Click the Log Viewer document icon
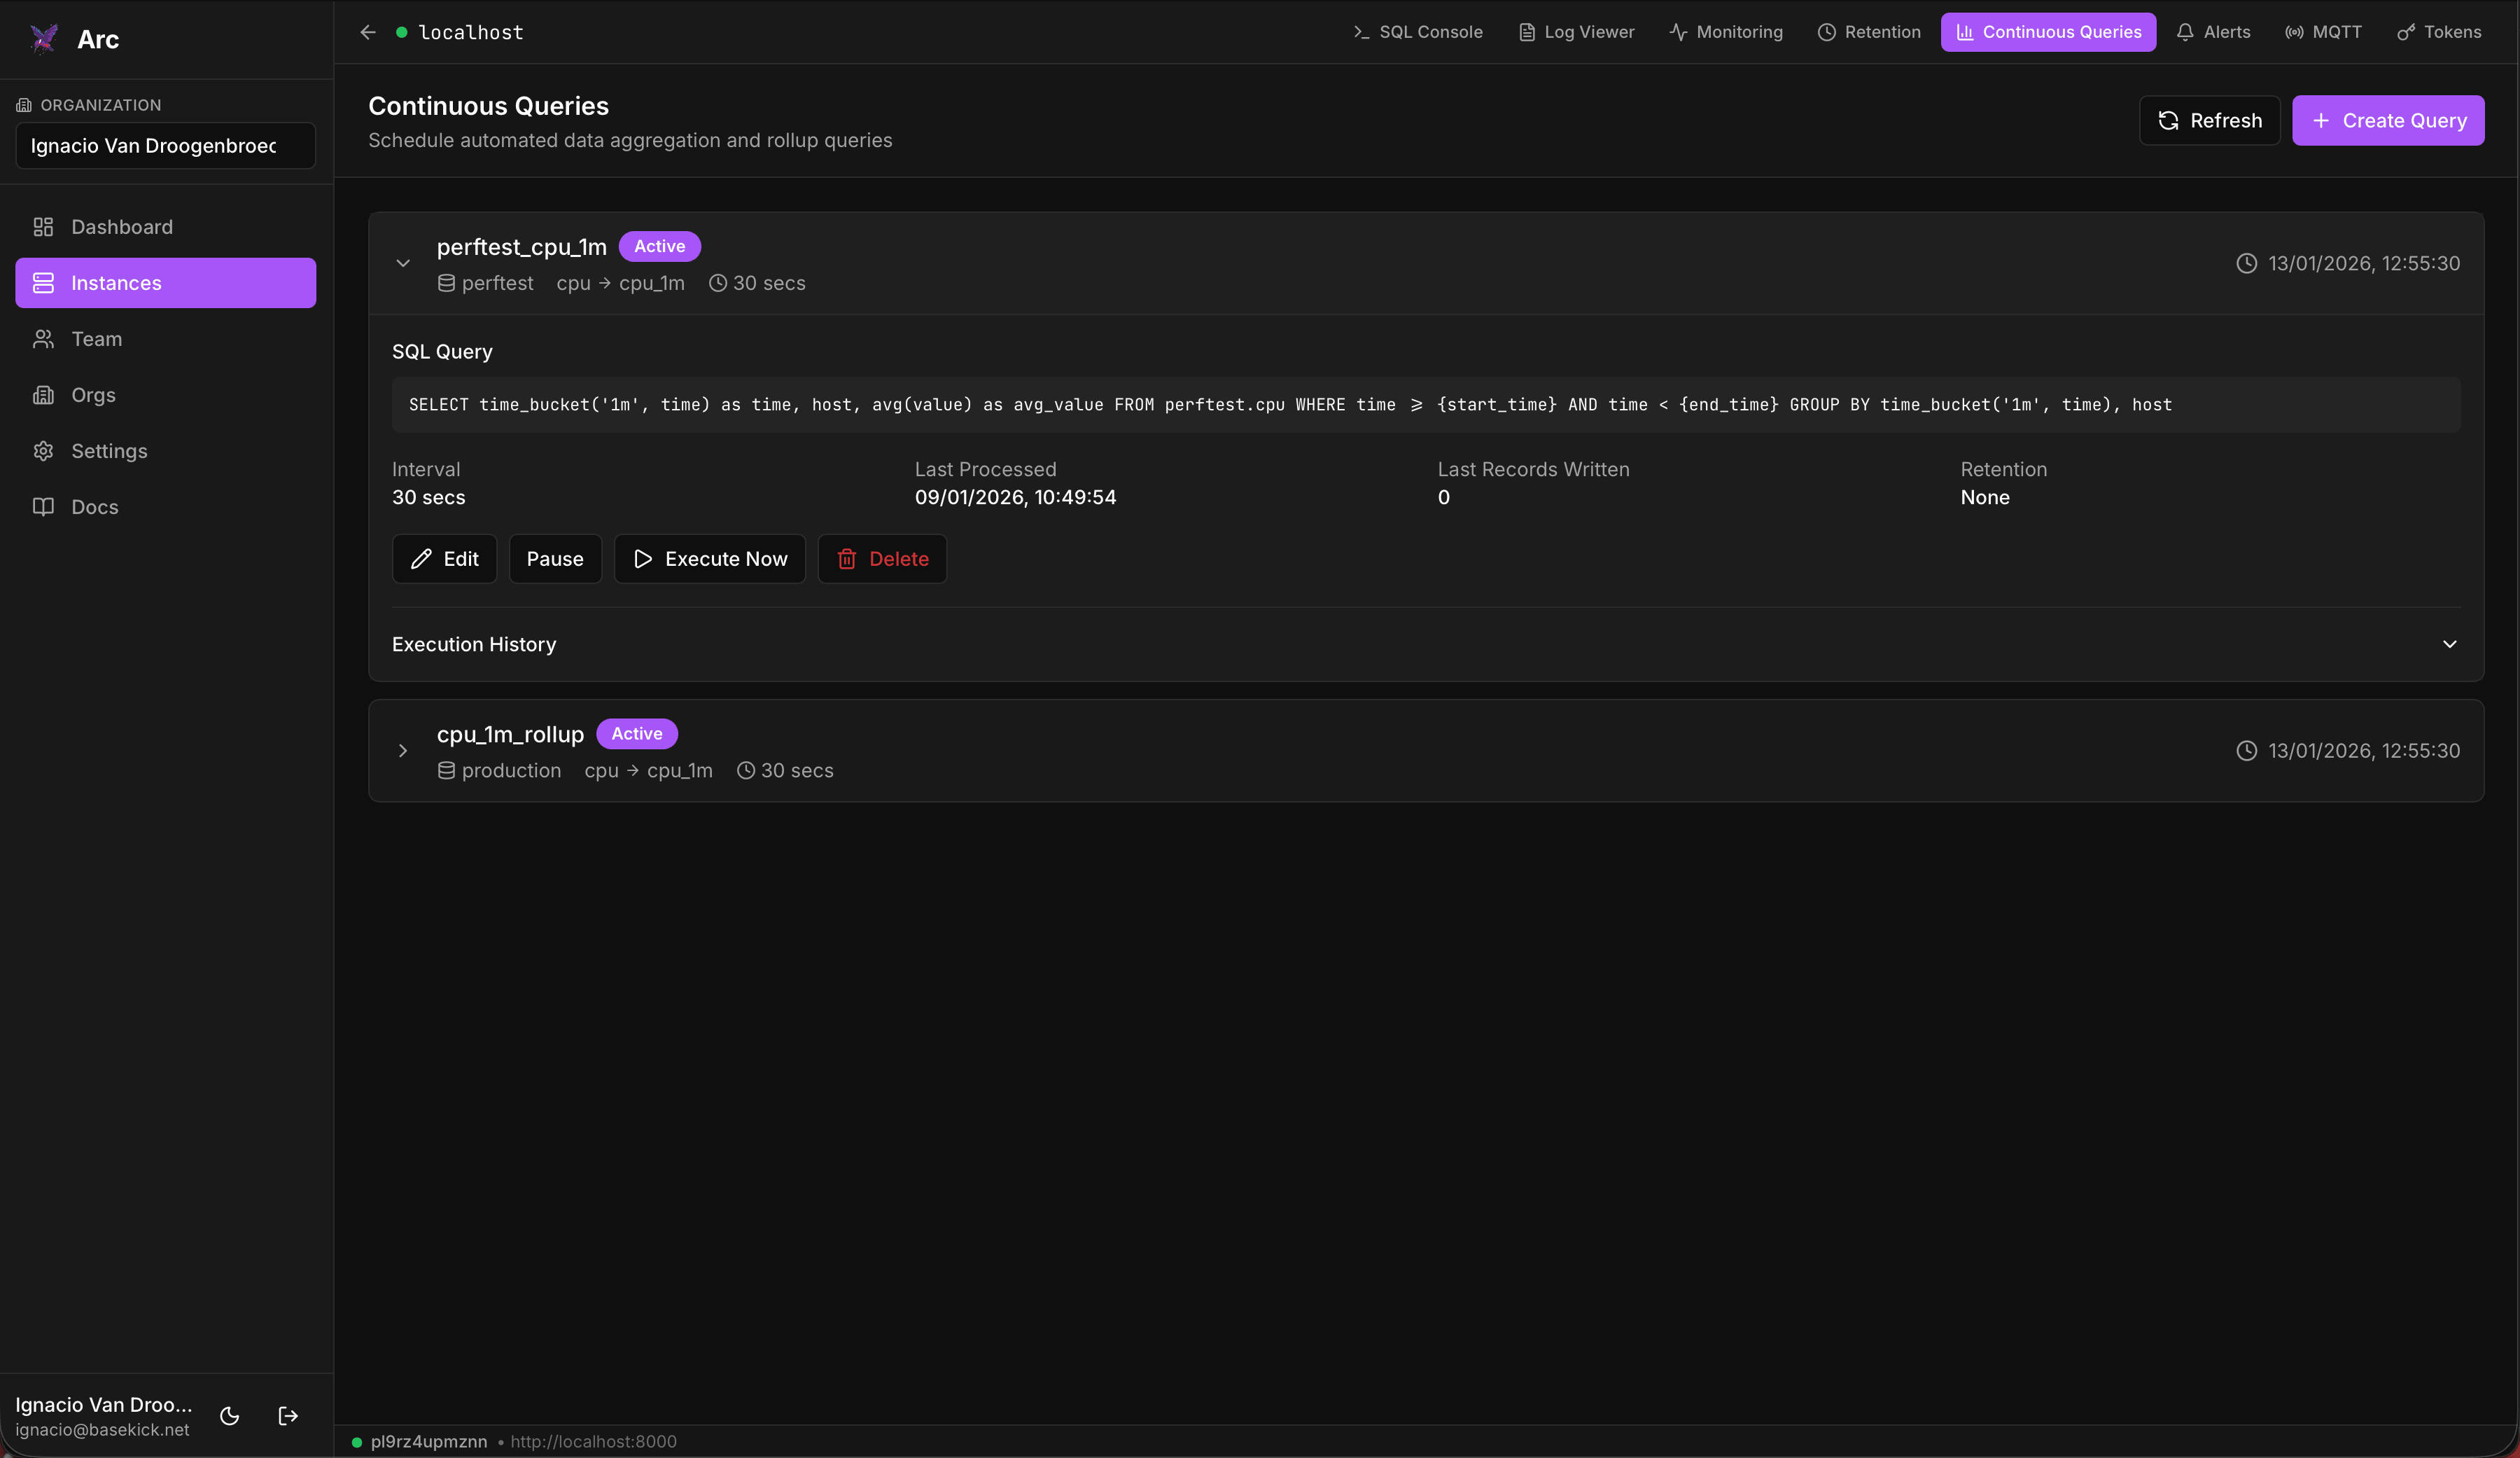2520x1458 pixels. 1527,32
